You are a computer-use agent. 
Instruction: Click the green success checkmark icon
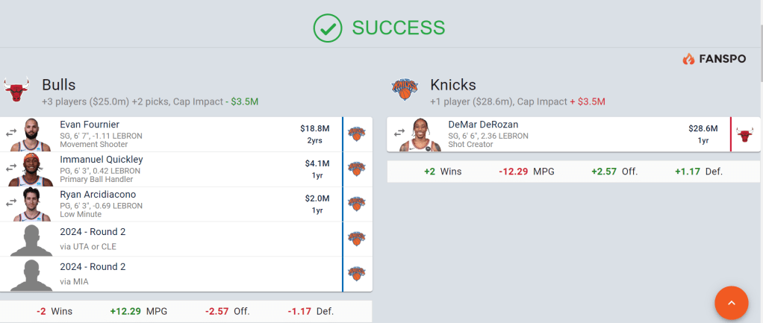[x=327, y=28]
